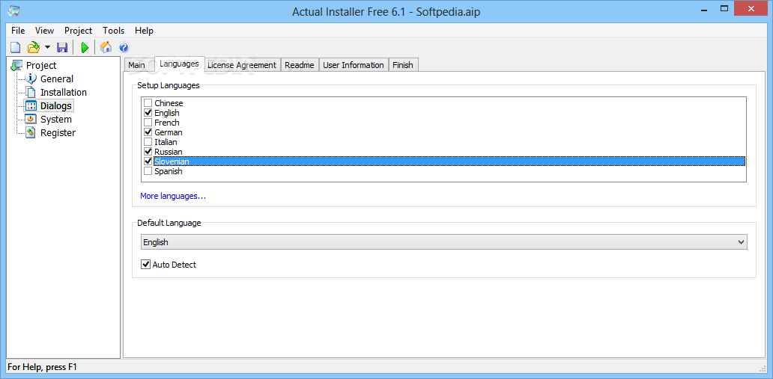Enable the French language checkbox
773x379 pixels.
(x=148, y=123)
